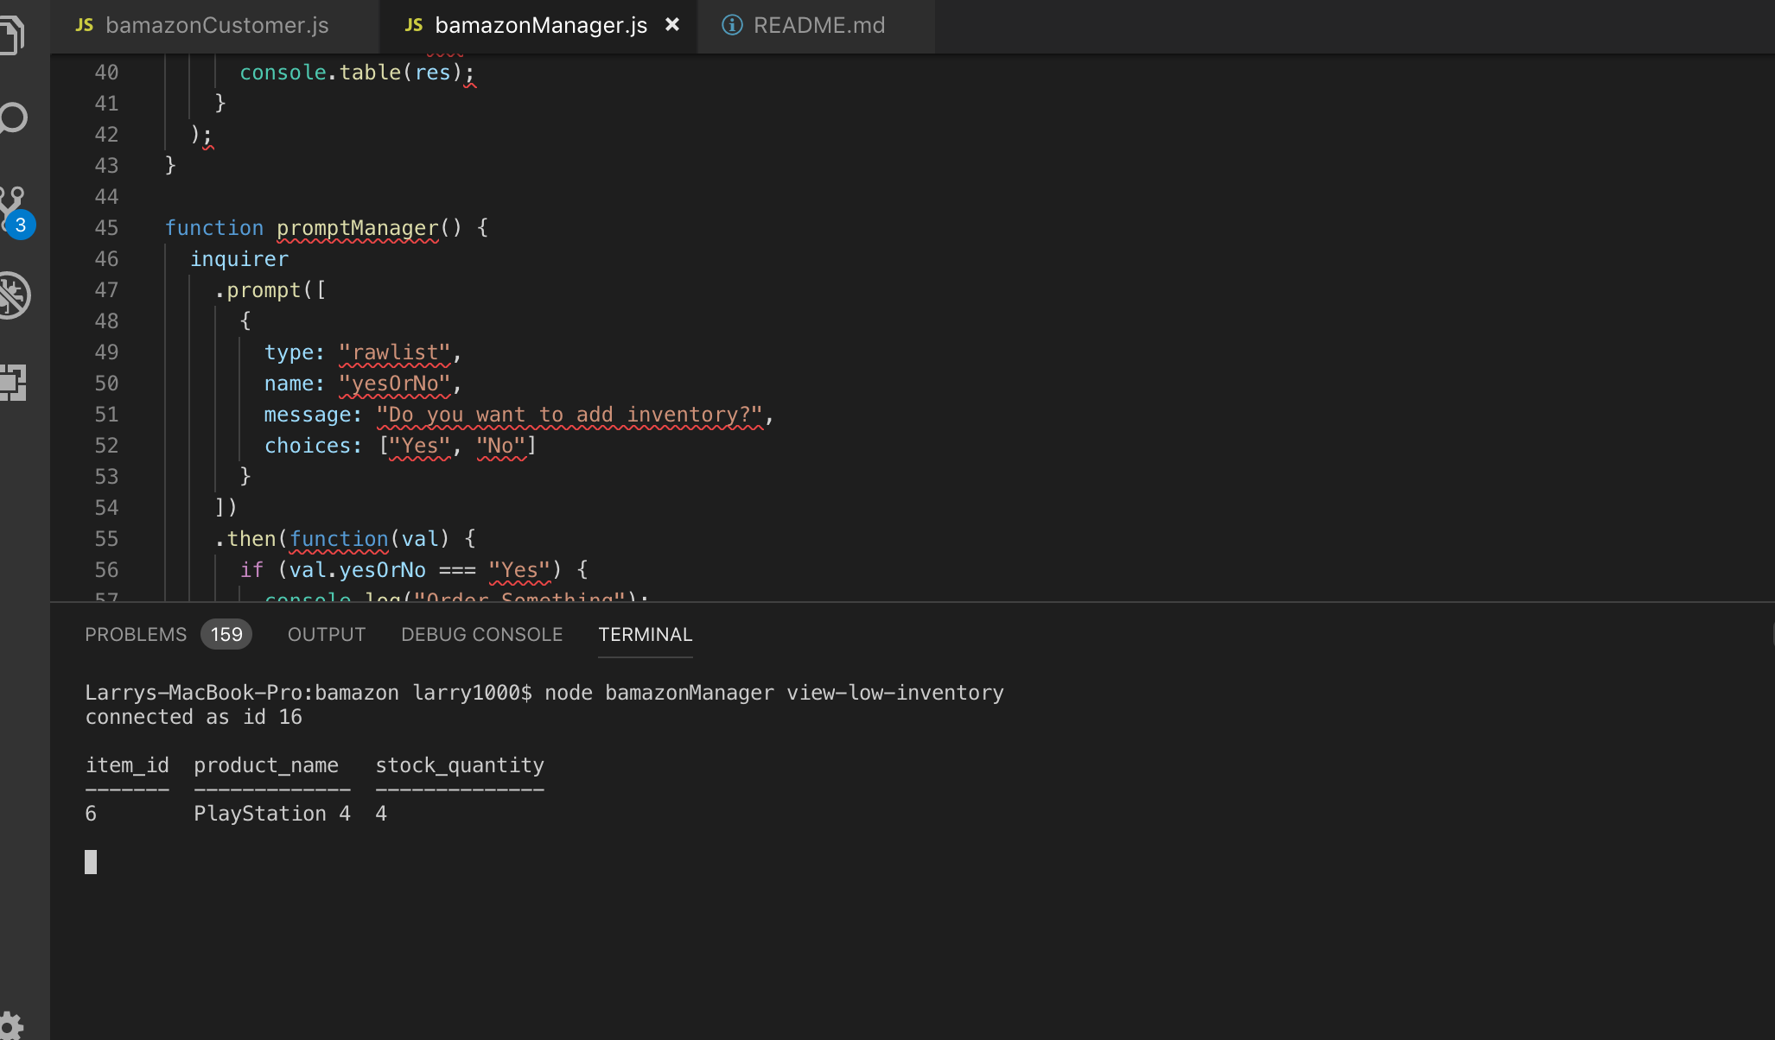Close the bamazonManager.js tab
Screen dimensions: 1775x1040
click(x=672, y=25)
